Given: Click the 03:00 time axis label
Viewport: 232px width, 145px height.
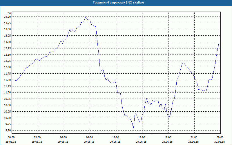Looking at the screenshot, I should 38,137.
